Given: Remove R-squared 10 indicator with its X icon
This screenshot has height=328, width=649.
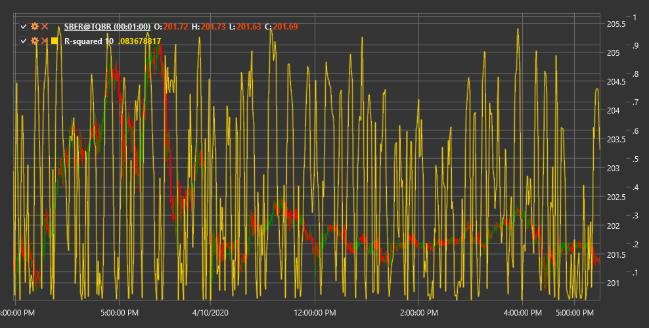Looking at the screenshot, I should (45, 41).
